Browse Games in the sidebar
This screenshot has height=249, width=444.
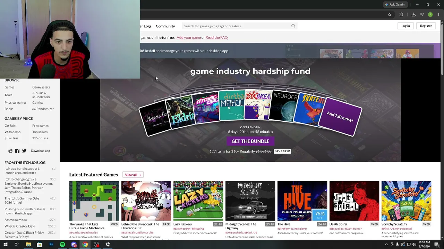click(9, 87)
